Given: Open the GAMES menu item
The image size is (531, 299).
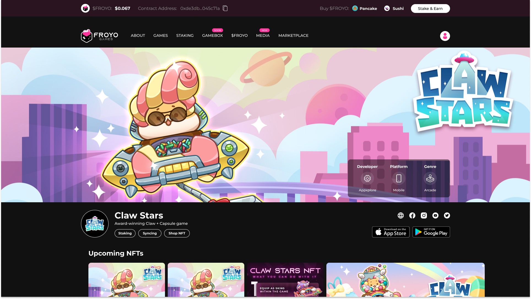Looking at the screenshot, I should (x=161, y=35).
